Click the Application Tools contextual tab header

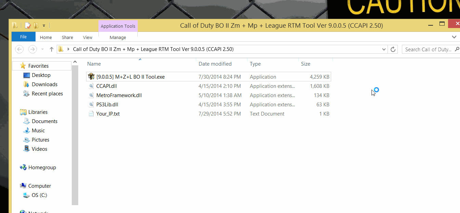tap(118, 26)
